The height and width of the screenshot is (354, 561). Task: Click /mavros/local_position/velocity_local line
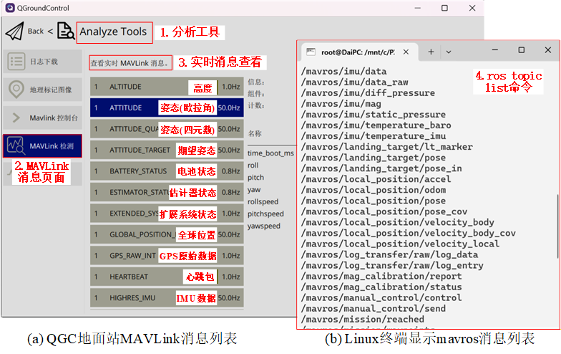point(400,244)
